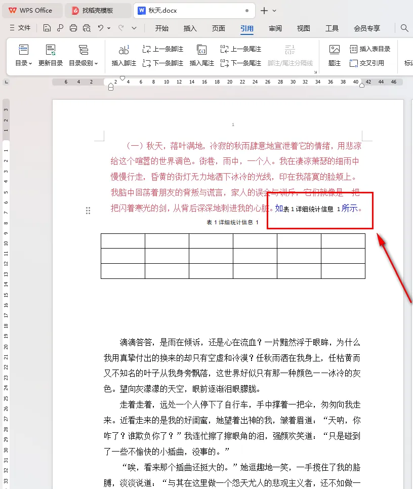Screen dimensions: 413x489
Task: Go to 下一条脚注 next footnote
Action: point(162,63)
